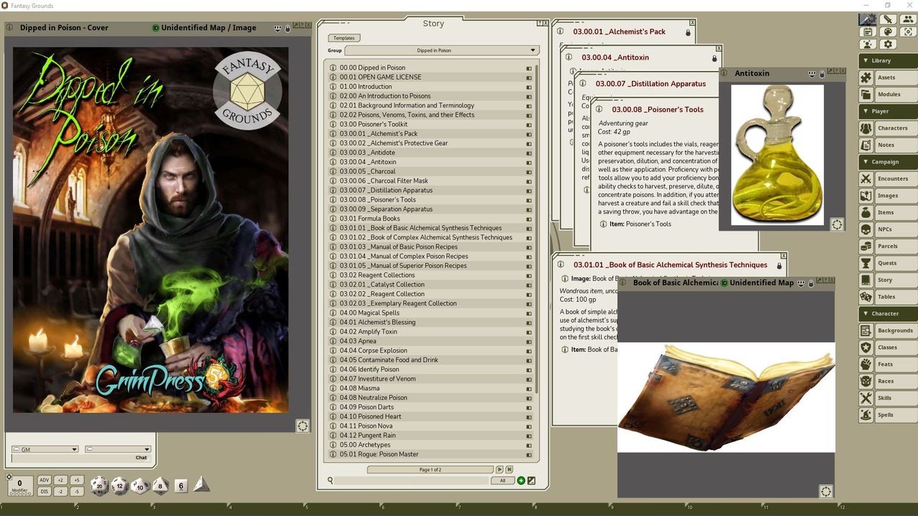Image resolution: width=918 pixels, height=516 pixels.
Task: Enable the ADV advantage toggle
Action: point(44,479)
